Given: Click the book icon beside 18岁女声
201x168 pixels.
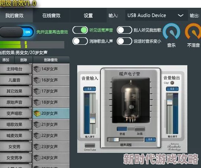Looking at the screenshot, I should (37, 102).
